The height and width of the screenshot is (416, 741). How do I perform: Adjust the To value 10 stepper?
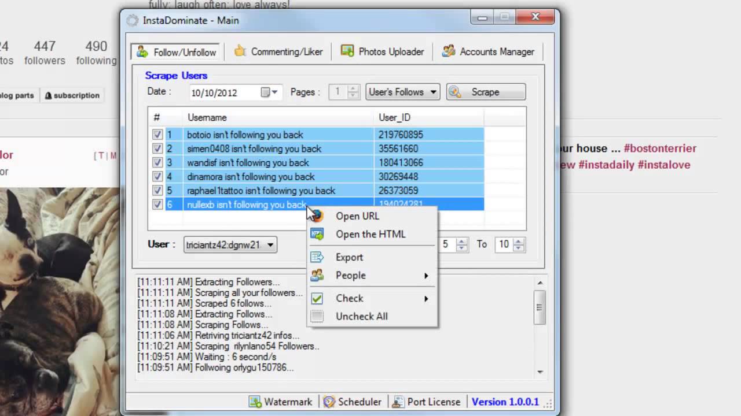pos(519,244)
